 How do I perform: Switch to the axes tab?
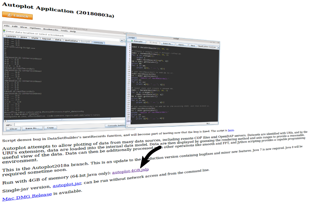click(24, 37)
